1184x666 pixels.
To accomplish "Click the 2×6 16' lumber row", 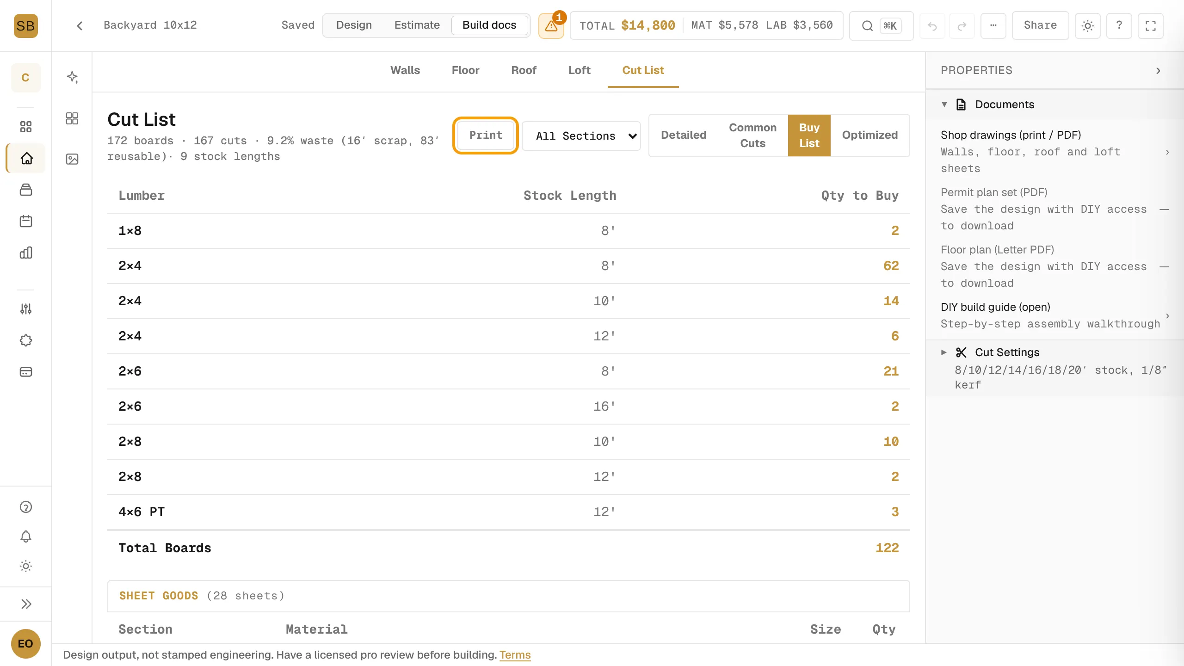I will [508, 406].
